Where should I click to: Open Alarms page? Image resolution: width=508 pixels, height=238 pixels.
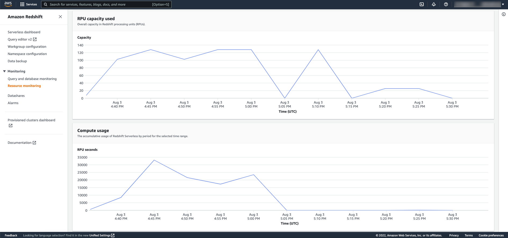click(x=13, y=103)
